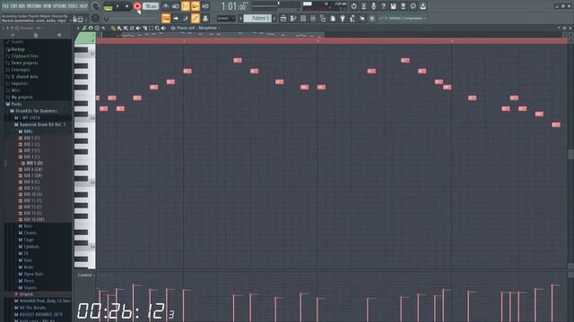Click the tempo tapper icon
Viewport: 574px width, 322px height.
pos(352,18)
